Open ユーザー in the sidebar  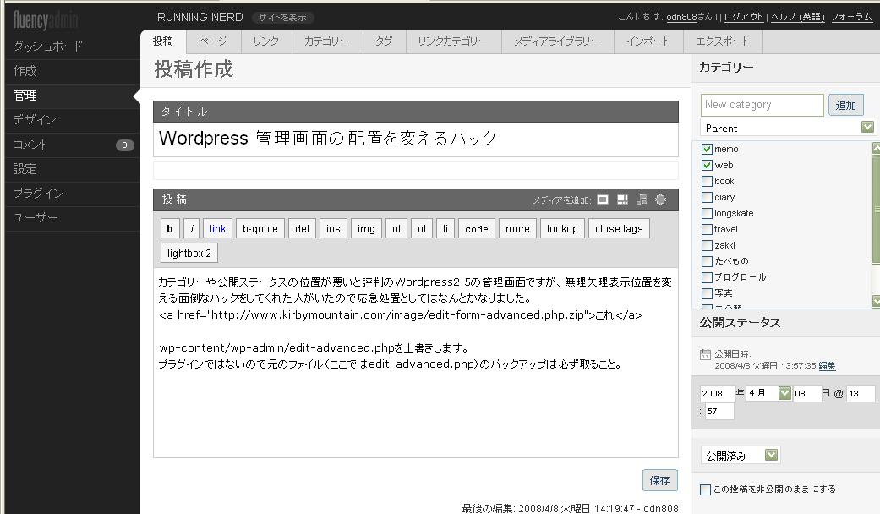pos(73,218)
